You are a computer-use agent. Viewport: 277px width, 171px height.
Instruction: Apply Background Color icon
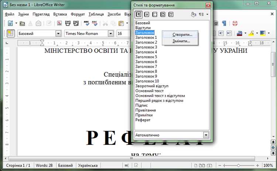[x=263, y=33]
